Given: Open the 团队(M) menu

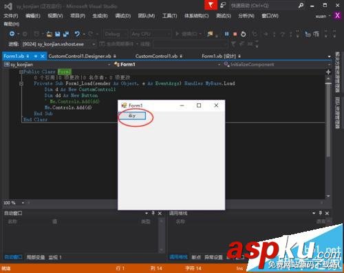Looking at the screenshot, I should pos(147,16).
